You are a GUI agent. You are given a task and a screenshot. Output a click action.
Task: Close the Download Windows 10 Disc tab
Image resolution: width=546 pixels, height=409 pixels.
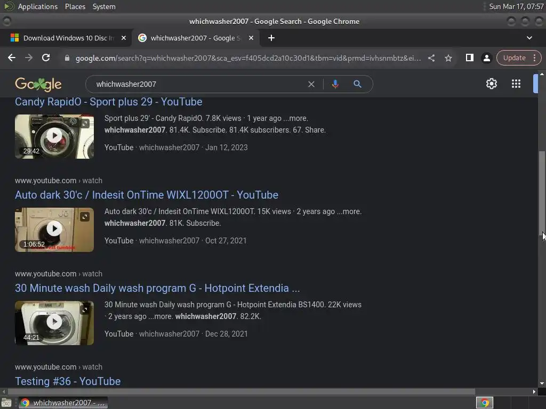(x=124, y=38)
